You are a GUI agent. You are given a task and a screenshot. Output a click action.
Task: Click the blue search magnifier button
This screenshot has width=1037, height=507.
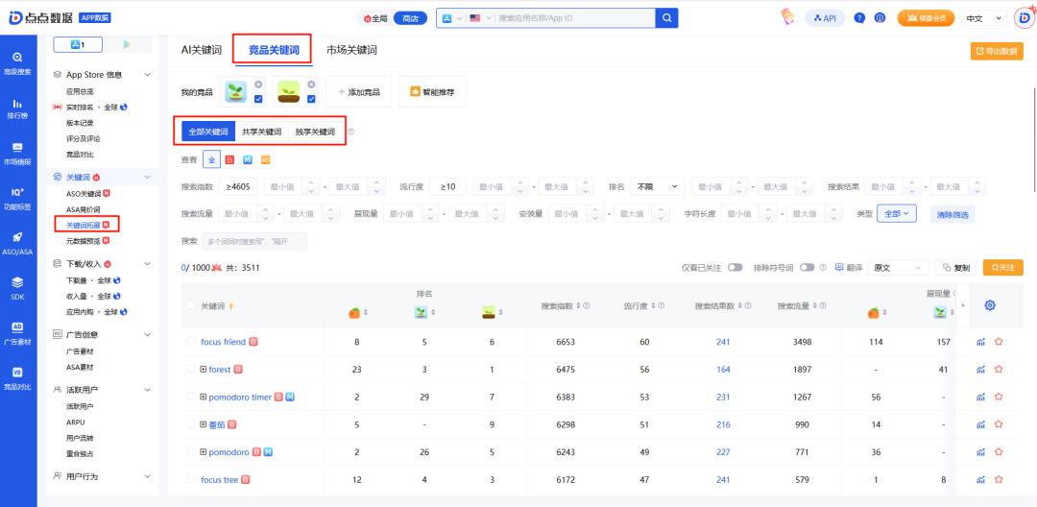click(x=666, y=18)
